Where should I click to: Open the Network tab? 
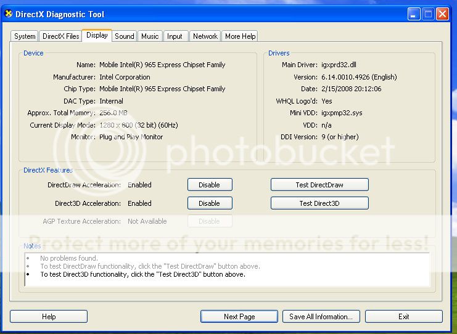pos(205,36)
